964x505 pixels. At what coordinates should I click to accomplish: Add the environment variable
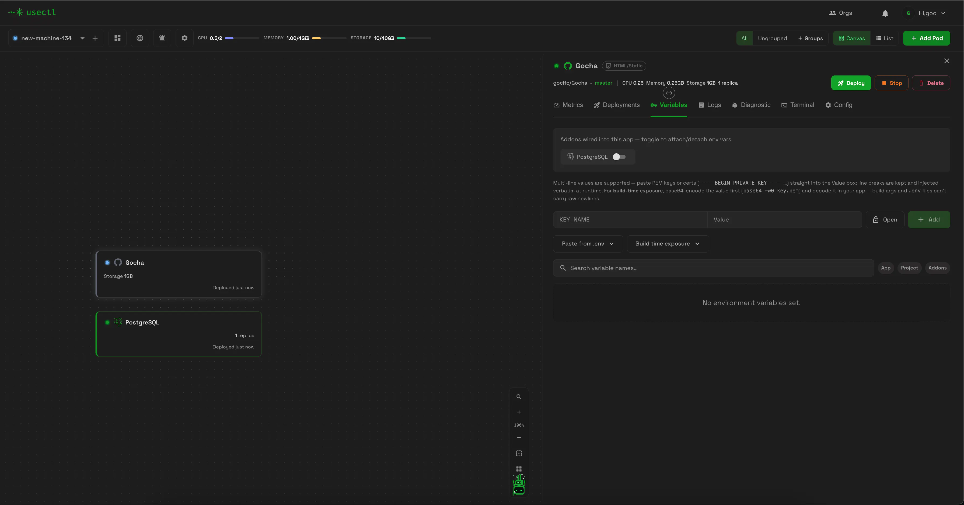point(929,220)
